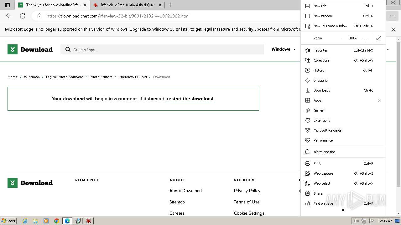Open the tab actions menu icon
Viewport: 401px width, 225px height.
(8, 5)
